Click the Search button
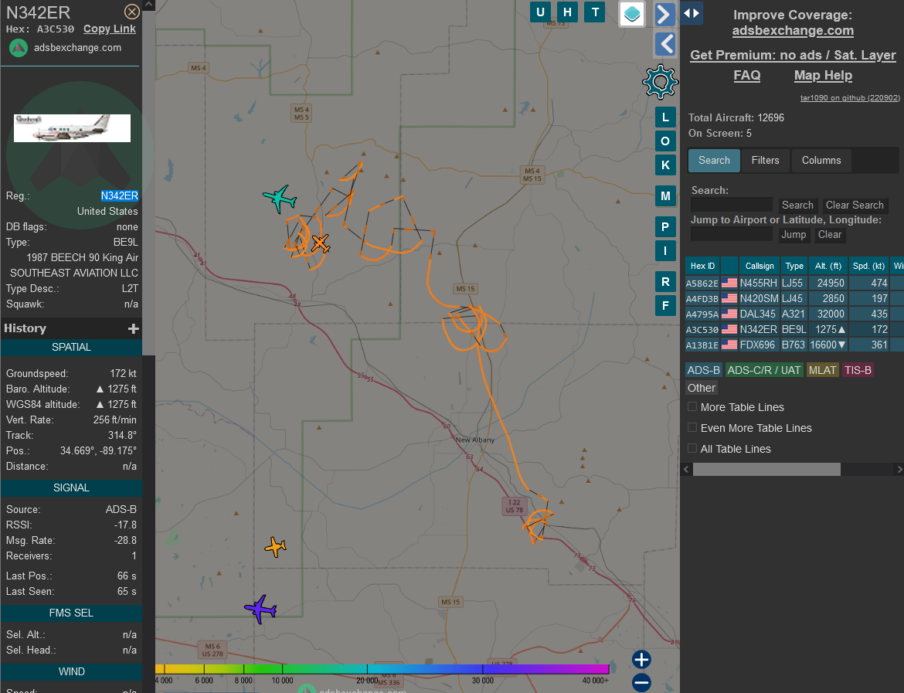This screenshot has height=693, width=904. (797, 206)
